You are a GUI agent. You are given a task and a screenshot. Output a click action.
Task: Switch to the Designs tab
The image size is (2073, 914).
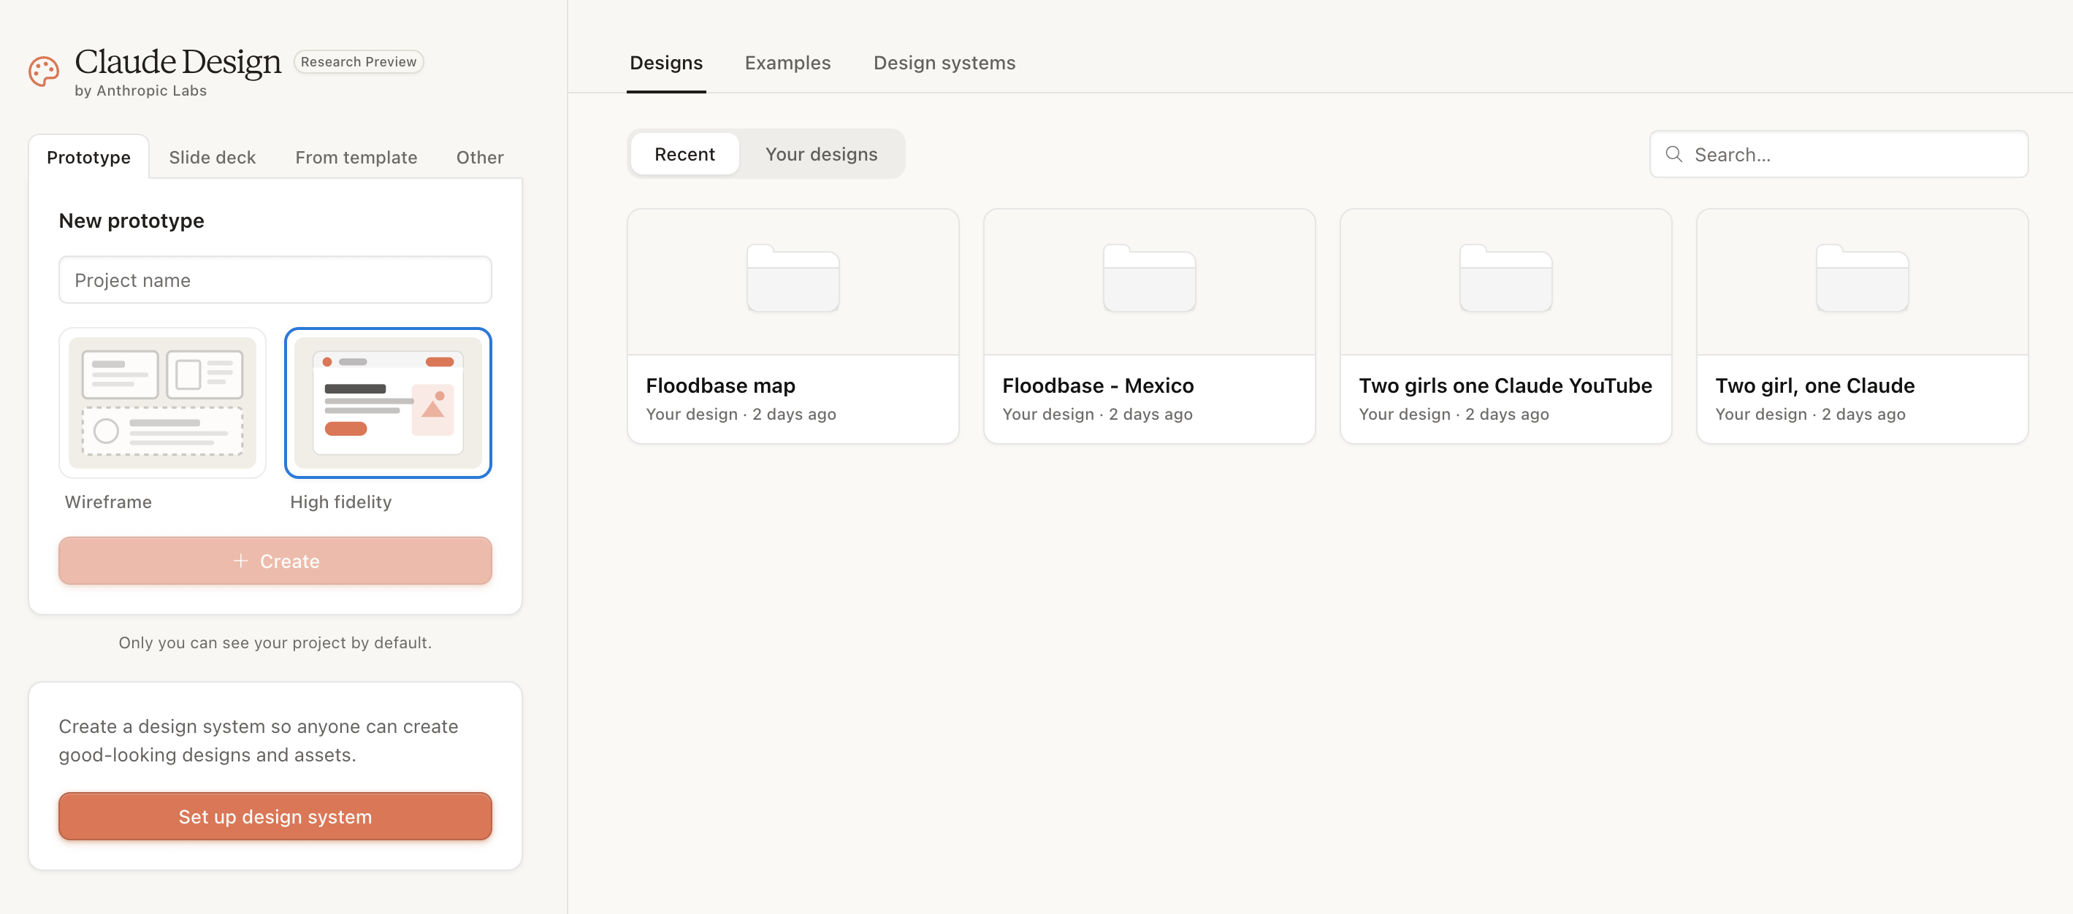point(666,63)
